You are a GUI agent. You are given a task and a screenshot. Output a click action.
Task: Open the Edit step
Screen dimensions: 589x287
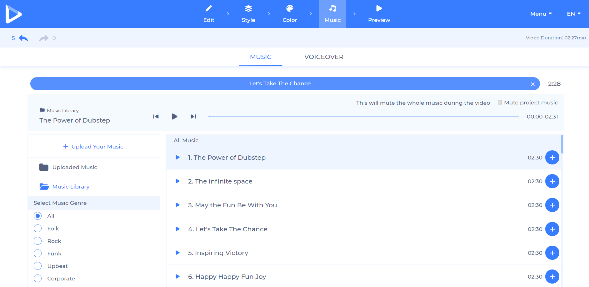(x=209, y=14)
